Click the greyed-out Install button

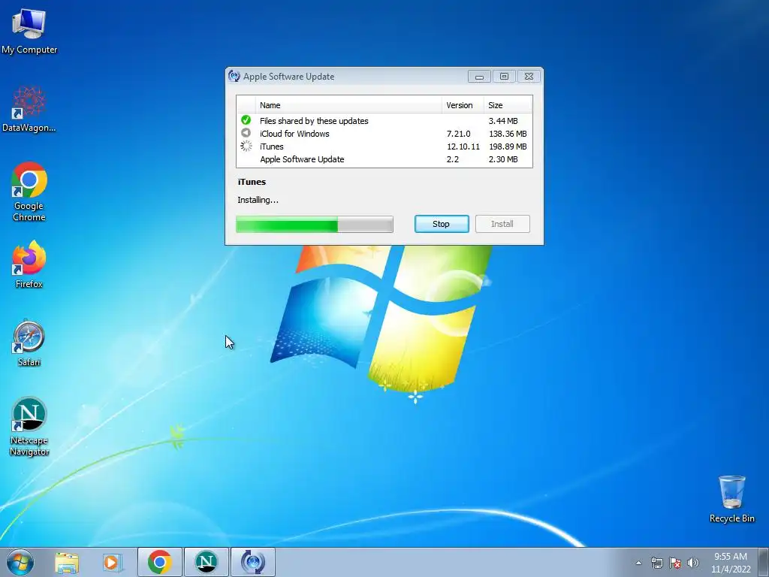click(502, 224)
